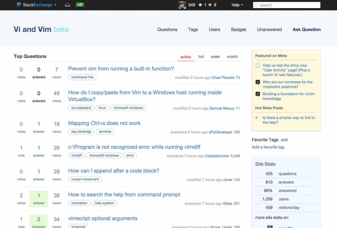Open 'Who are our nominees for moderator positions?'
The image size is (337, 228).
[x=288, y=84]
